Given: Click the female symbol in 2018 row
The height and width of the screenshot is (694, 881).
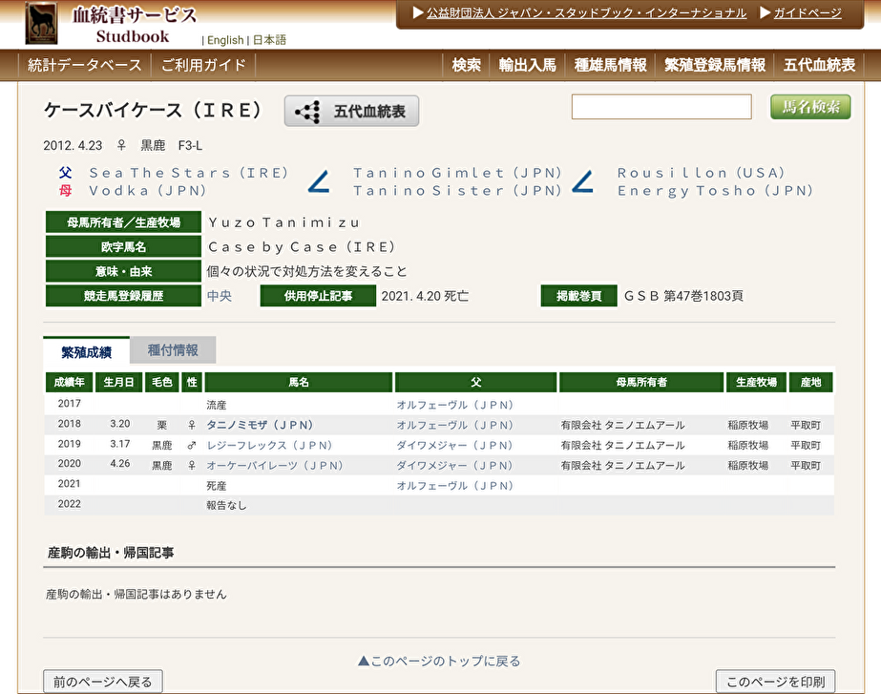Looking at the screenshot, I should point(192,425).
